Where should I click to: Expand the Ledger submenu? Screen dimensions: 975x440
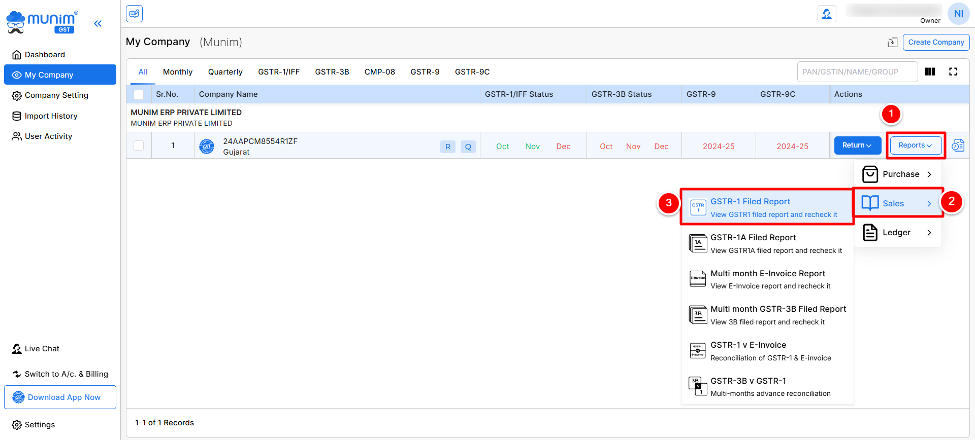point(898,233)
